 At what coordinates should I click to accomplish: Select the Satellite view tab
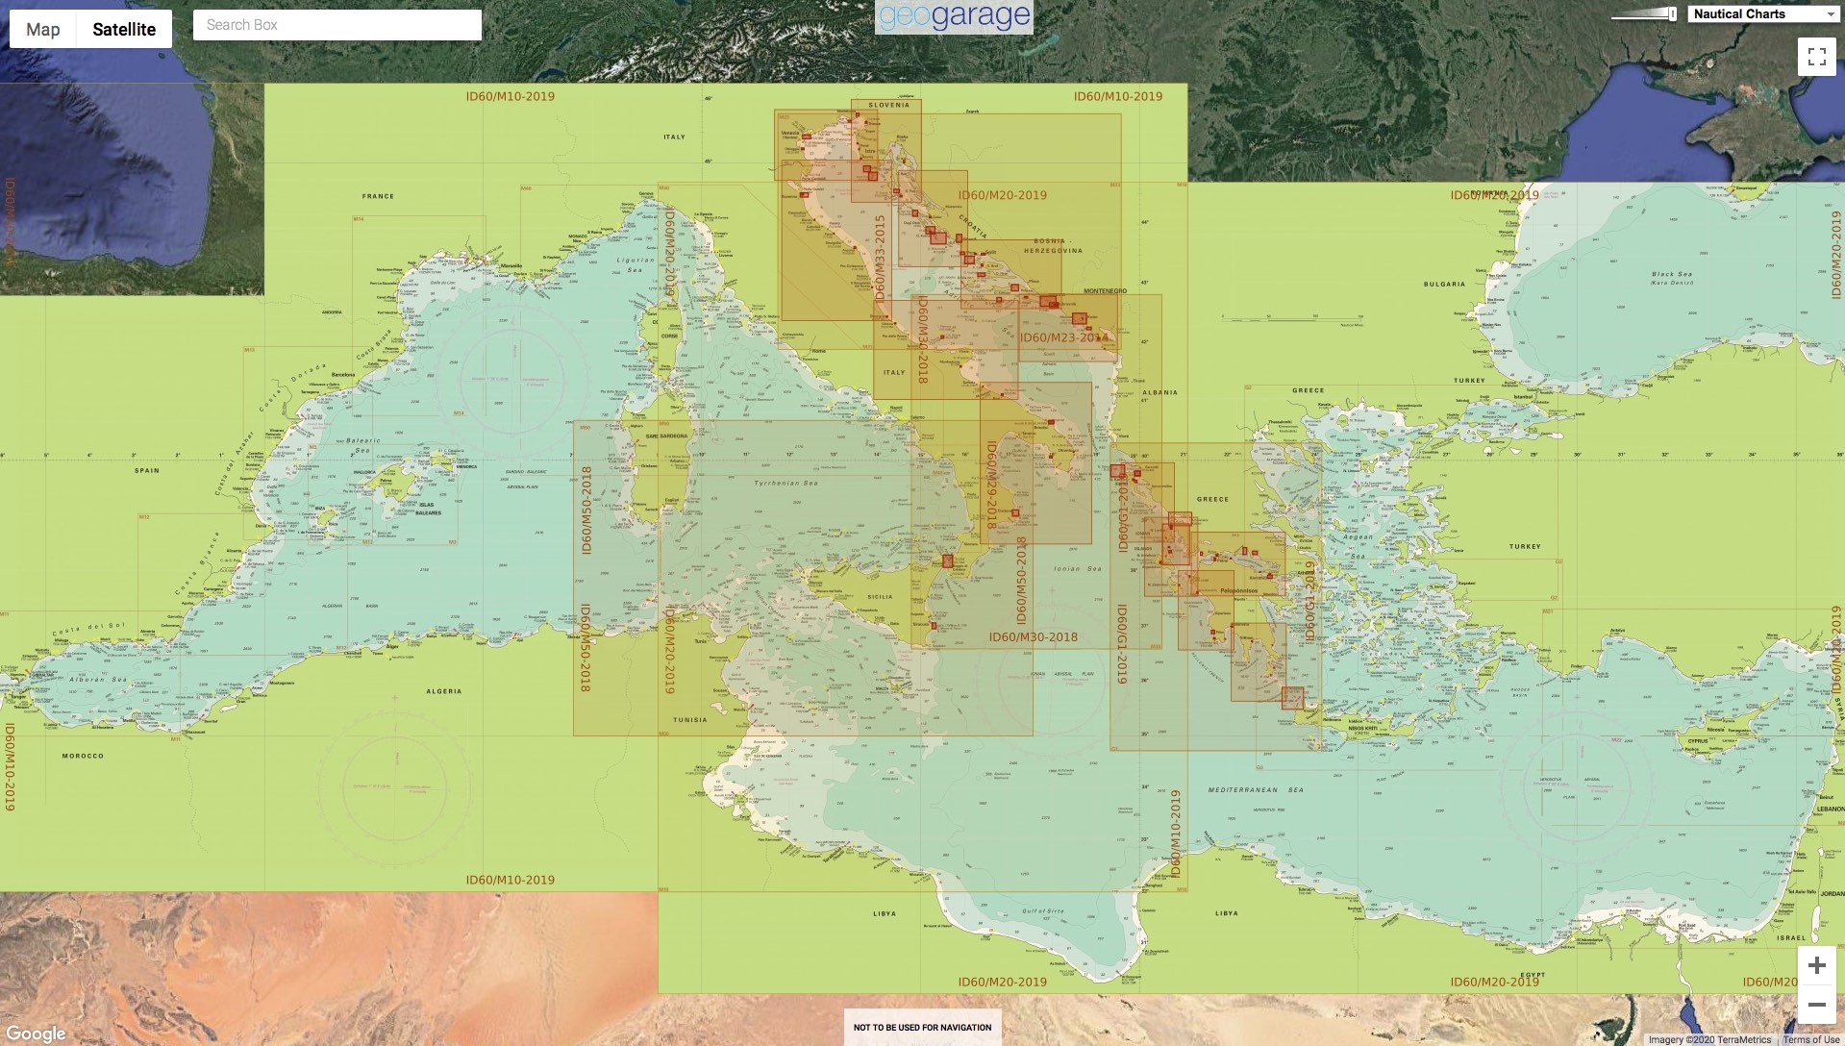click(x=124, y=30)
